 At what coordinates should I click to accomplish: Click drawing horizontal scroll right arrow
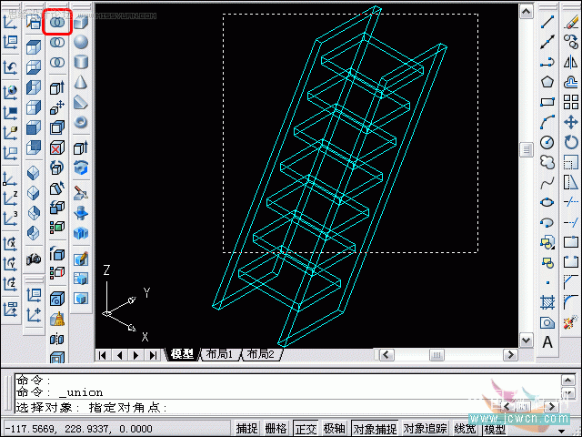click(x=510, y=355)
